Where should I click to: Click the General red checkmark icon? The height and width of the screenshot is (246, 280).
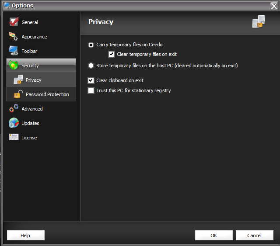14,22
